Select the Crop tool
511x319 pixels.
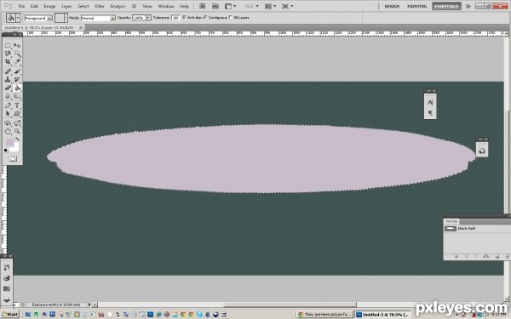(8, 61)
